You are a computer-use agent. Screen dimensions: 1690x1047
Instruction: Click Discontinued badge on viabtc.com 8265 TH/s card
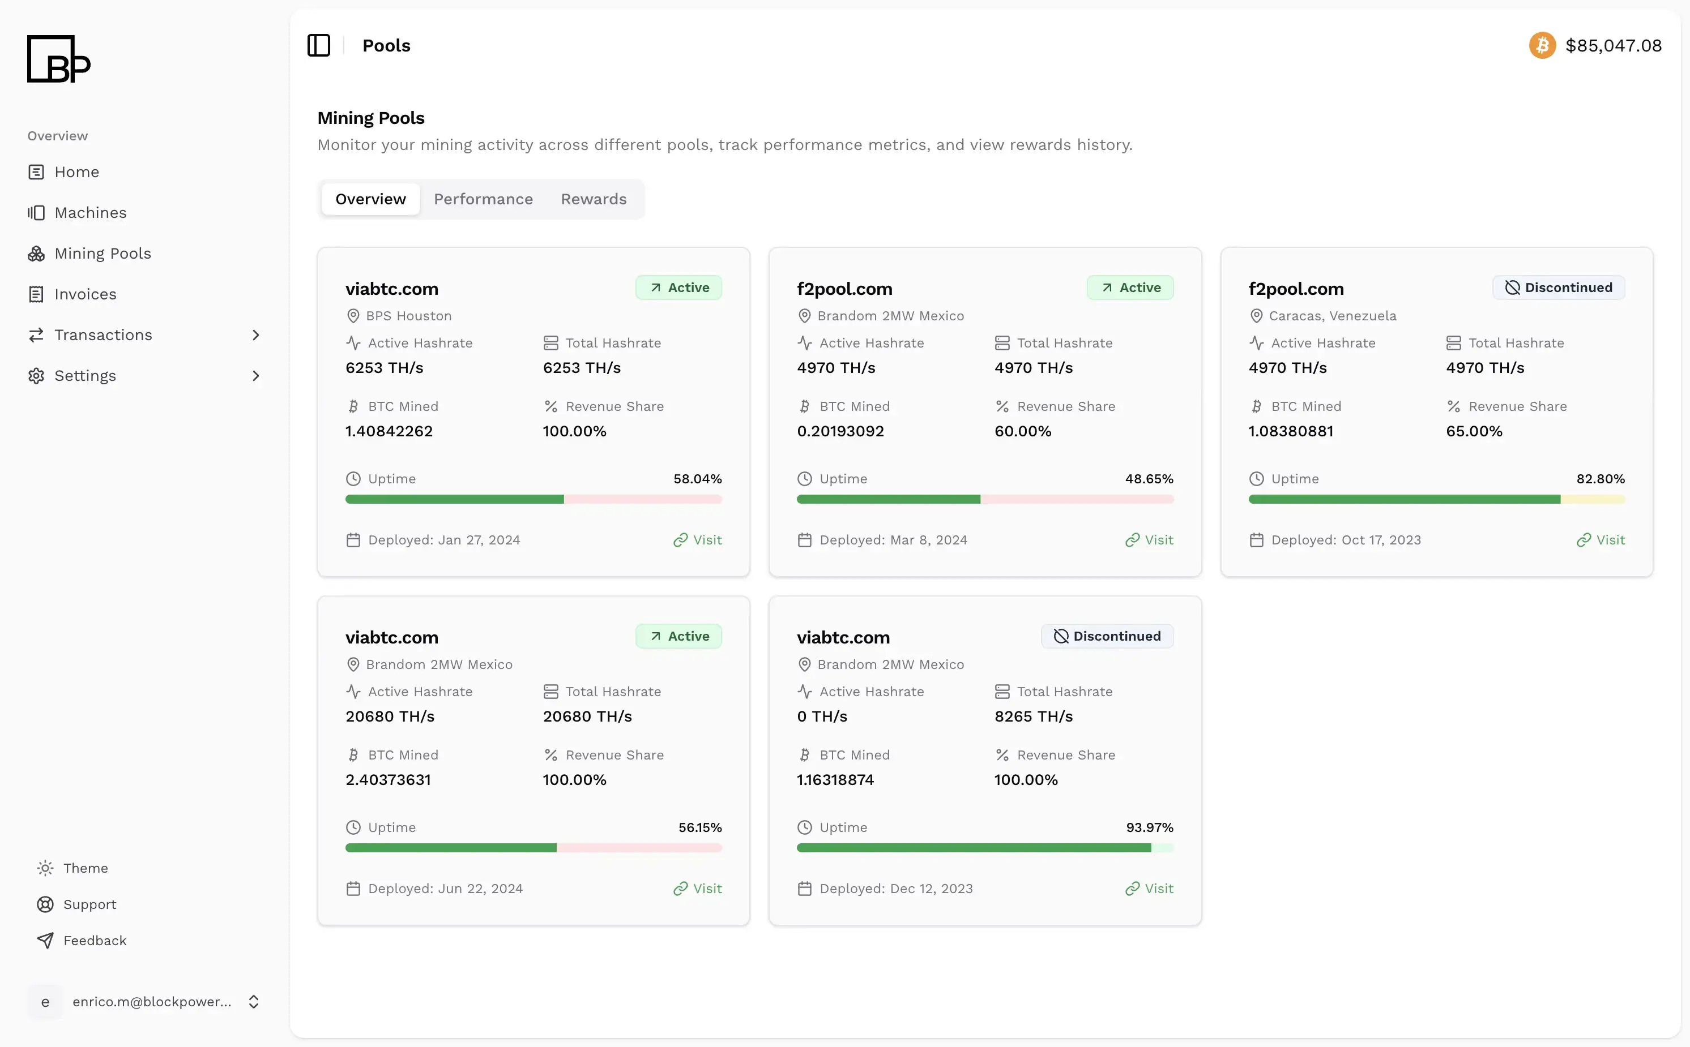point(1107,636)
